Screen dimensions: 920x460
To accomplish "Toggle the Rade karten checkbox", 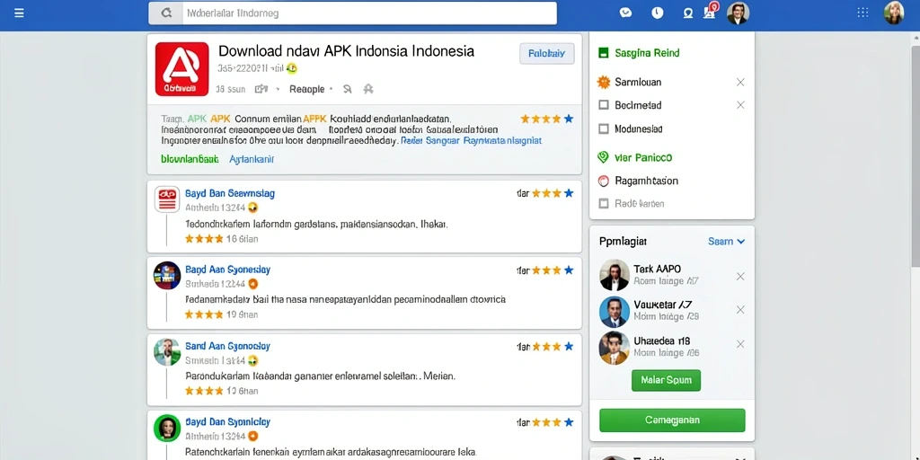I will 603,204.
